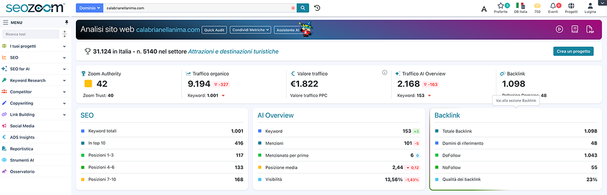Open the Backlink panel heading
The width and height of the screenshot is (607, 195).
pyautogui.click(x=447, y=115)
